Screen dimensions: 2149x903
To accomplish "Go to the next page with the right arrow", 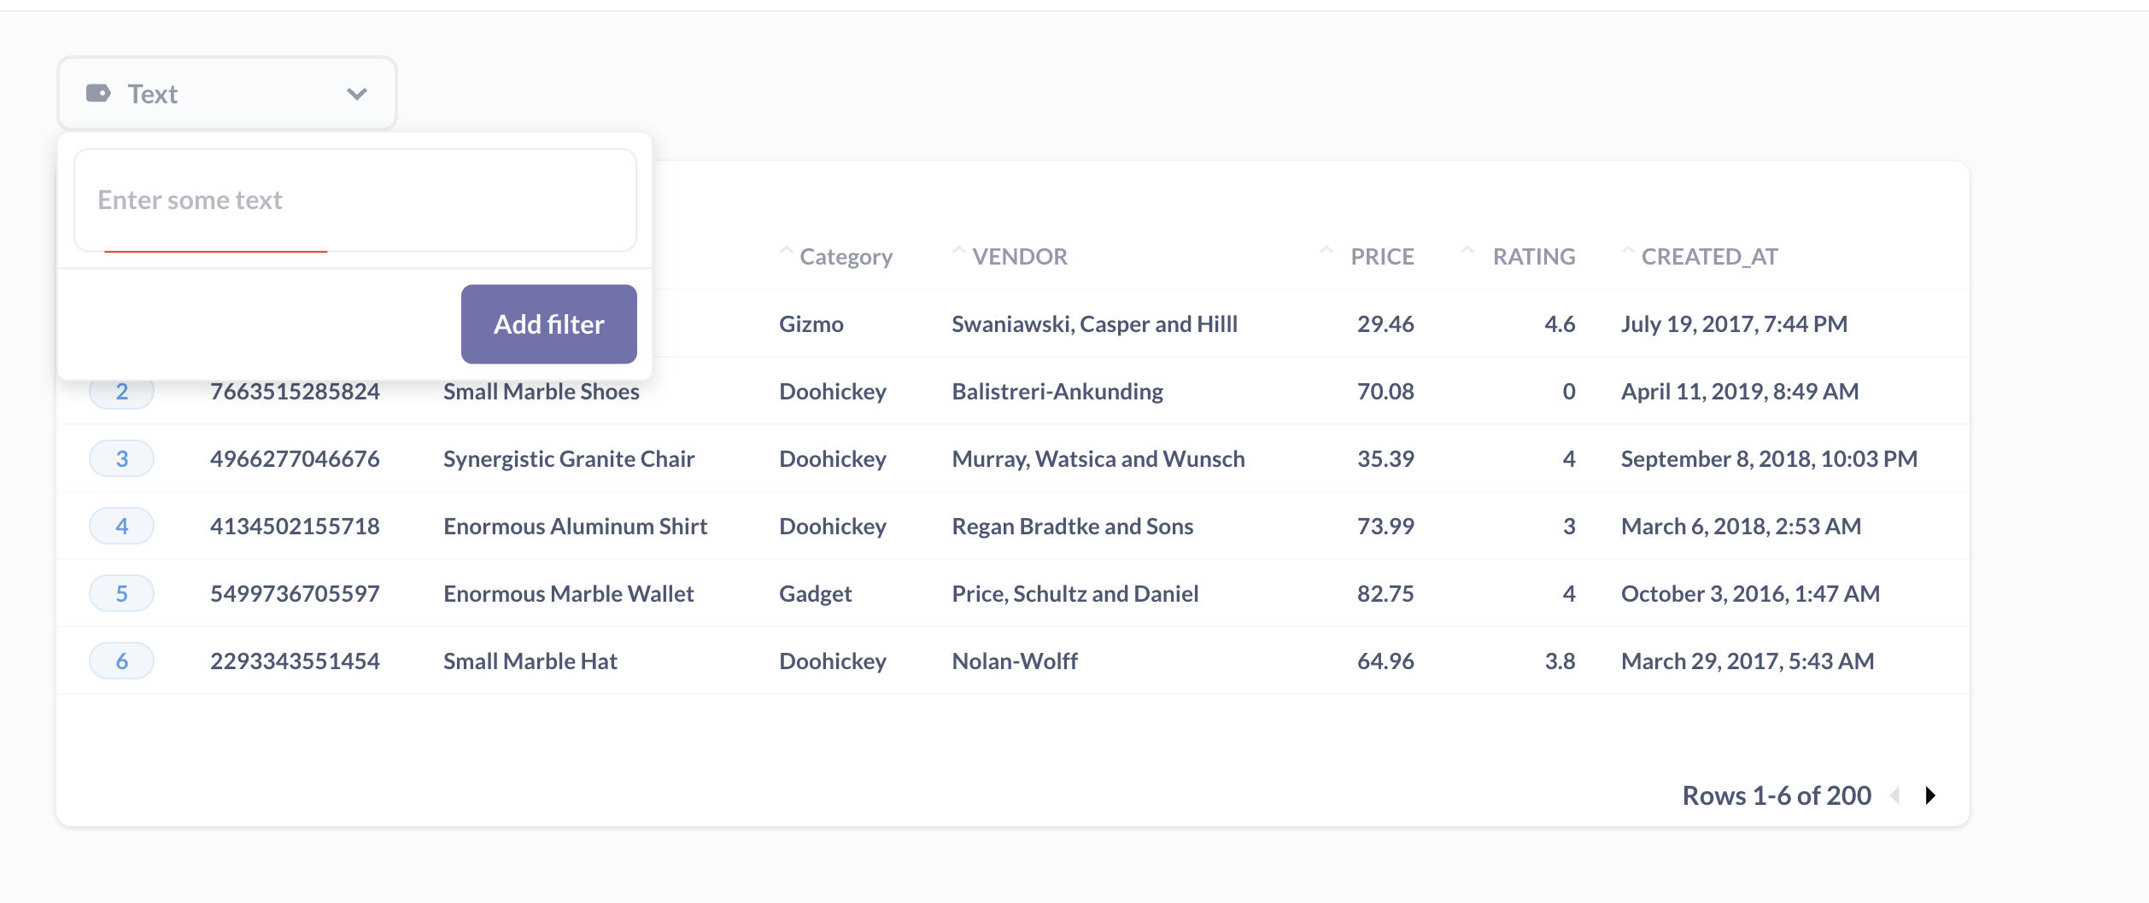I will coord(1931,795).
